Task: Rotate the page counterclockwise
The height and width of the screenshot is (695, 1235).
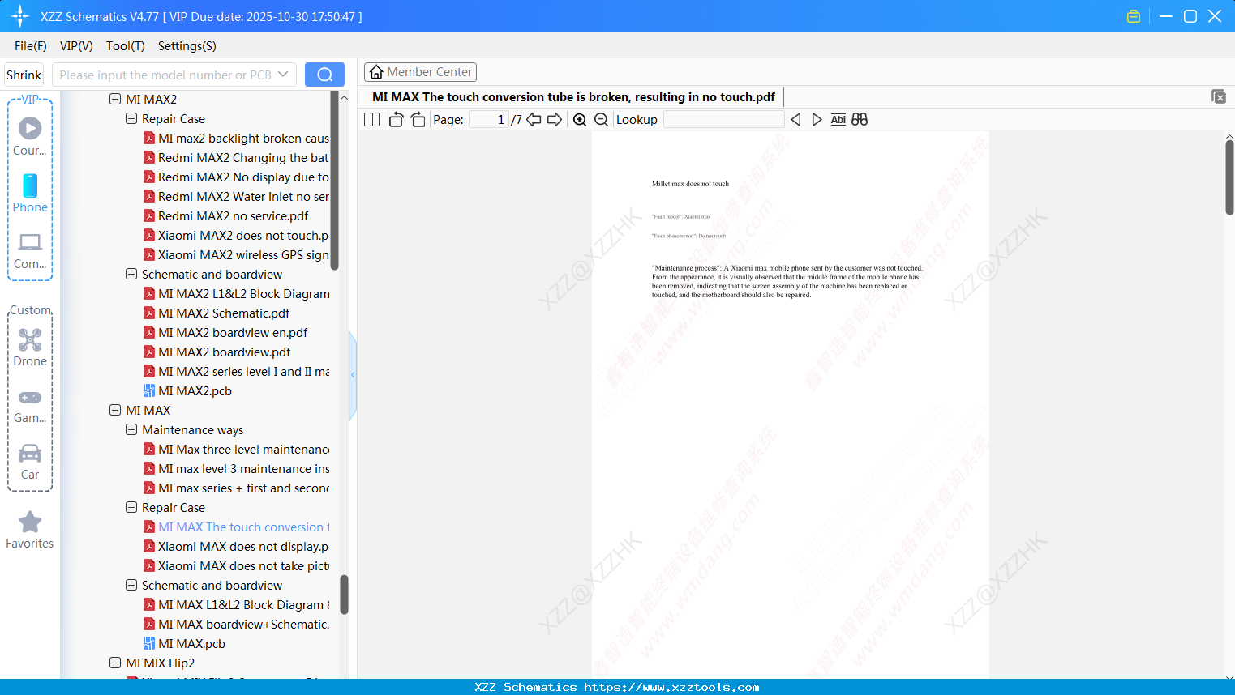Action: point(396,120)
